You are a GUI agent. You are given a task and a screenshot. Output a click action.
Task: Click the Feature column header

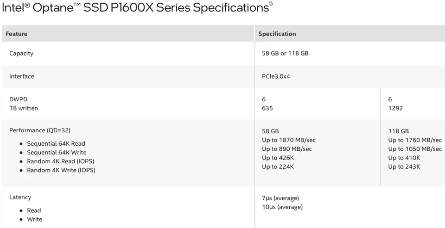17,34
